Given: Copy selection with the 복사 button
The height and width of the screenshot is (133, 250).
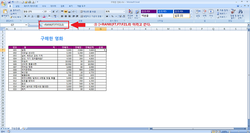Looking at the screenshot, I should 14,13.
